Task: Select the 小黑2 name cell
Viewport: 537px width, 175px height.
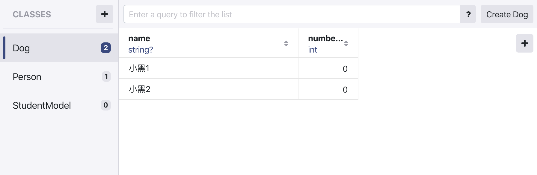Action: [x=208, y=89]
